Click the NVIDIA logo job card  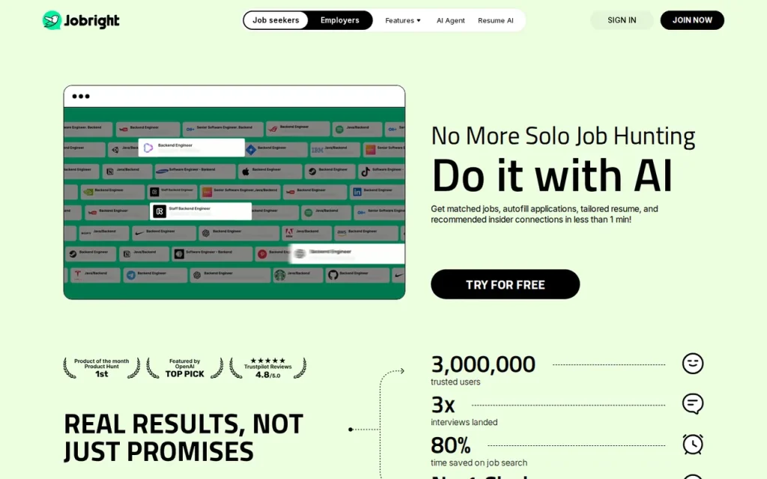point(112,192)
